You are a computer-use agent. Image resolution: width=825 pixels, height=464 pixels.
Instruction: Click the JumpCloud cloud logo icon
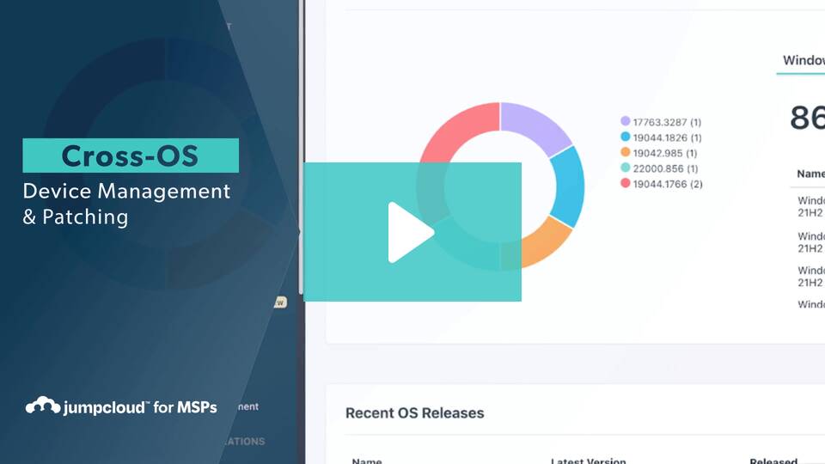tap(42, 406)
